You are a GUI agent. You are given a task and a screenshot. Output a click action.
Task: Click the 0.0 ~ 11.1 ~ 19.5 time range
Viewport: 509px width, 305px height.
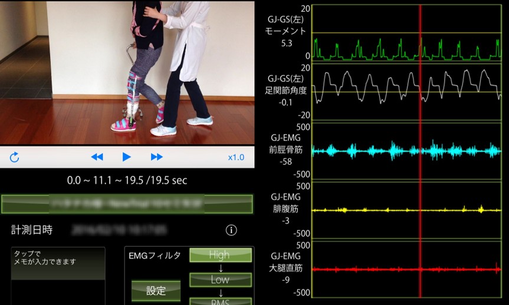126,181
